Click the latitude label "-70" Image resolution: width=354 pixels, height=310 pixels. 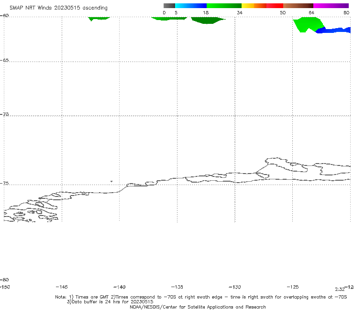coord(4,114)
